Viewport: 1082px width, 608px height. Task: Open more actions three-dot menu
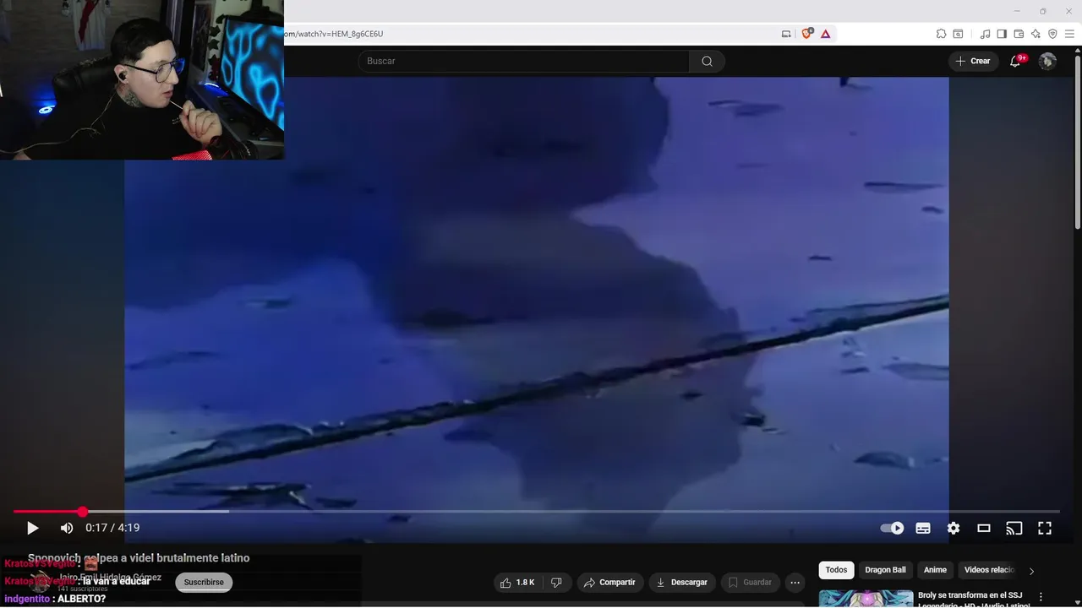click(x=795, y=582)
